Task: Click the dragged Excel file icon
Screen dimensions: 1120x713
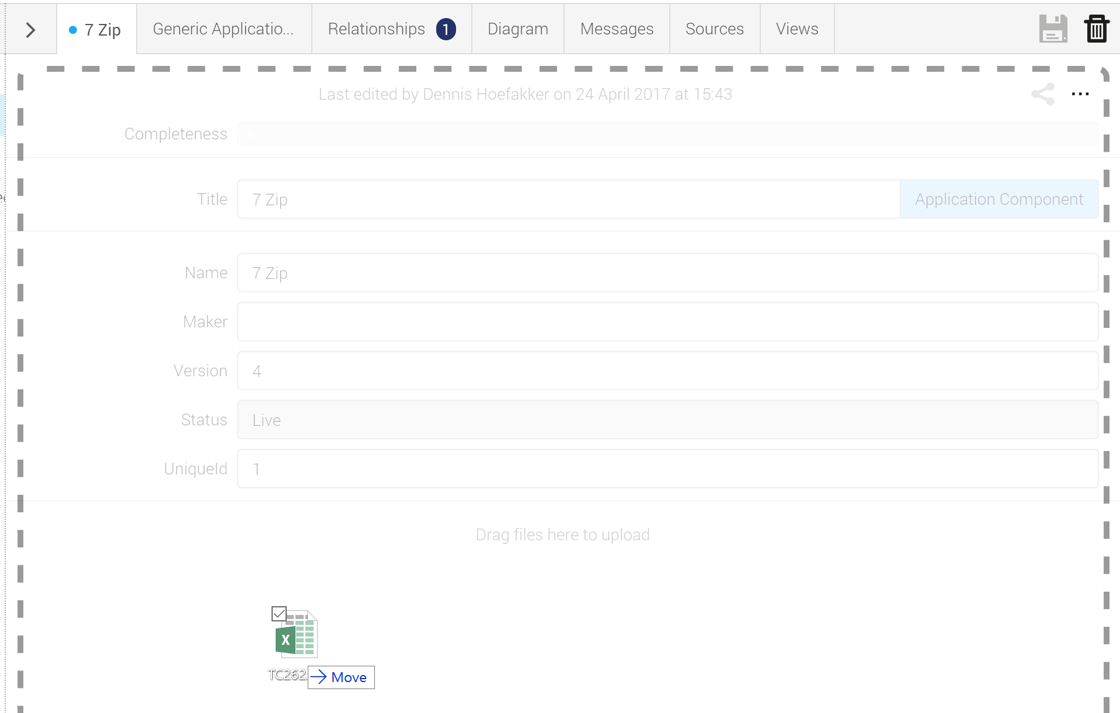Action: [296, 634]
